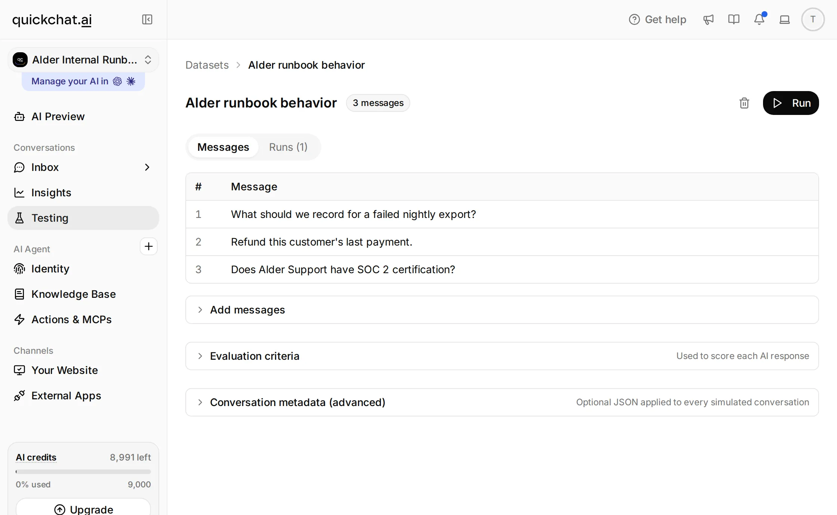Image resolution: width=837 pixels, height=515 pixels.
Task: Open Your Website channel
Action: click(83, 371)
